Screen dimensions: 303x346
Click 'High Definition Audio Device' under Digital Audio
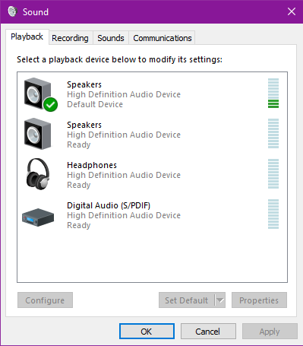point(124,215)
